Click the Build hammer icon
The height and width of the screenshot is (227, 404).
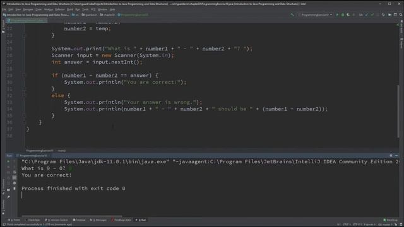292,15
